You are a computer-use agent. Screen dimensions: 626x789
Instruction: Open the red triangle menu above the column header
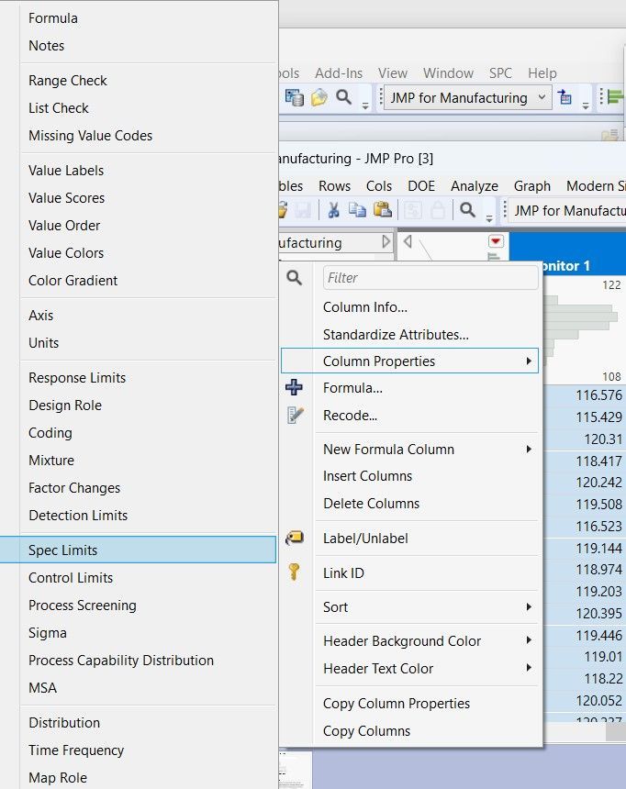(x=497, y=241)
